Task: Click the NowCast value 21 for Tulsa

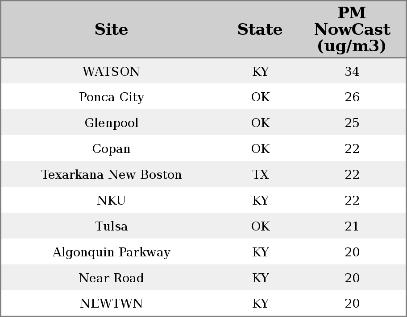Action: (x=352, y=226)
